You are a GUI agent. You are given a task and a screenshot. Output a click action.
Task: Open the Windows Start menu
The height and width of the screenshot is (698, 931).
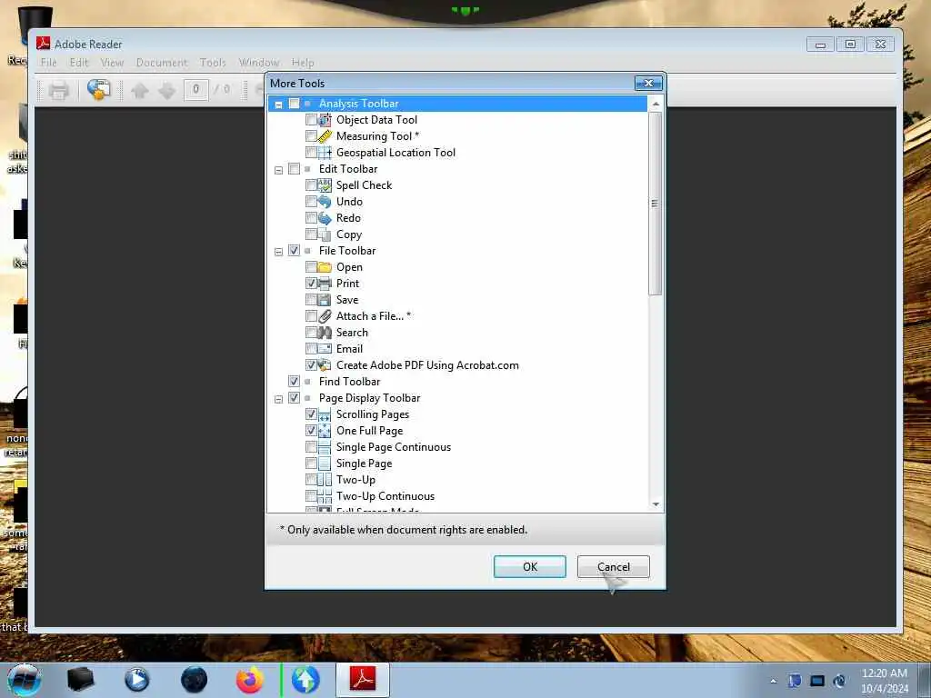point(25,680)
